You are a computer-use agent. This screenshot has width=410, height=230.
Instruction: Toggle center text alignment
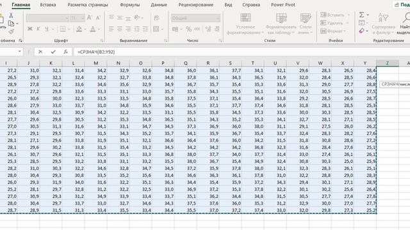click(120, 29)
